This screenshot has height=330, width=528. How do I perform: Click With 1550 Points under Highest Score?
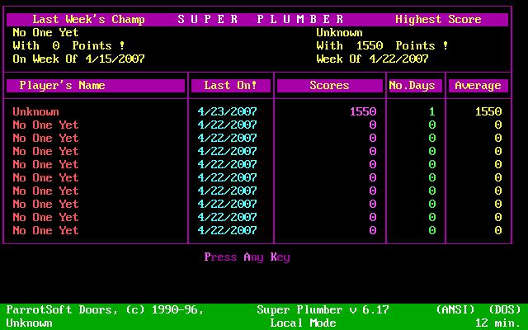tap(382, 46)
